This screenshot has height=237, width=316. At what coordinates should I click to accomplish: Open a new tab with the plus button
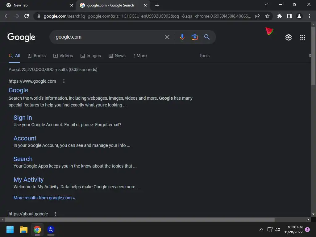[x=157, y=5]
